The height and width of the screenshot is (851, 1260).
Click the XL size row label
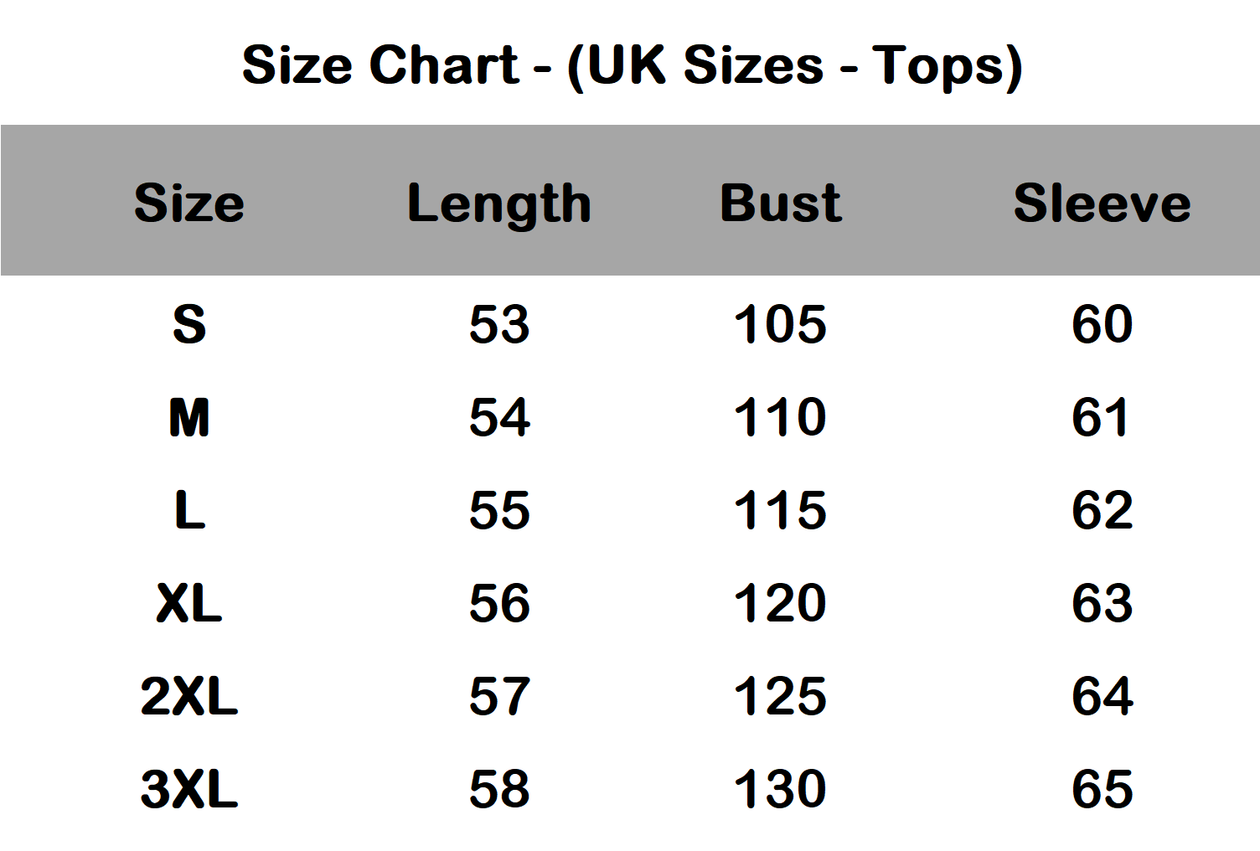point(189,604)
